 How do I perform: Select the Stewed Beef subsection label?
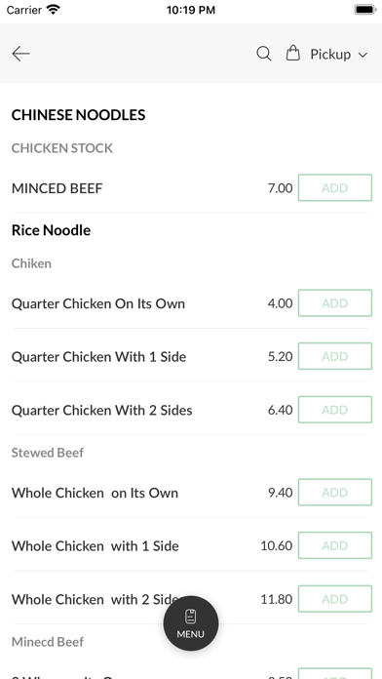click(48, 453)
